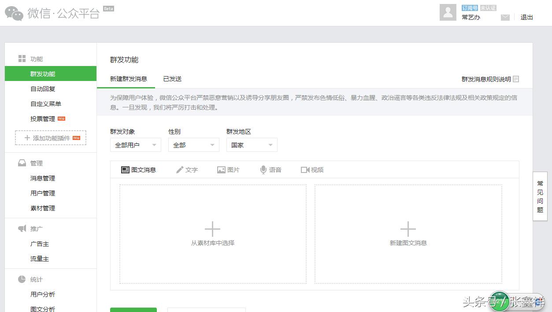Click the 功能 grid icon in sidebar

tap(21, 58)
